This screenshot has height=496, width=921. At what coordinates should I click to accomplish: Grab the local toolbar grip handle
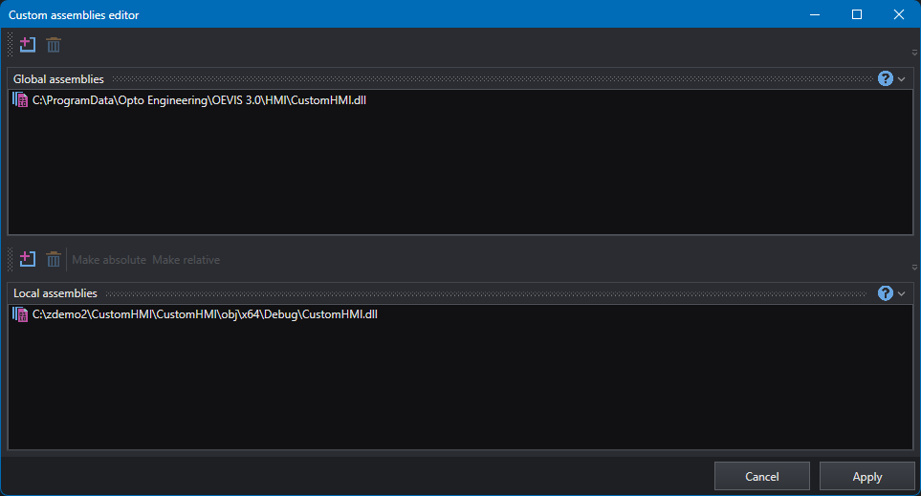[x=10, y=259]
